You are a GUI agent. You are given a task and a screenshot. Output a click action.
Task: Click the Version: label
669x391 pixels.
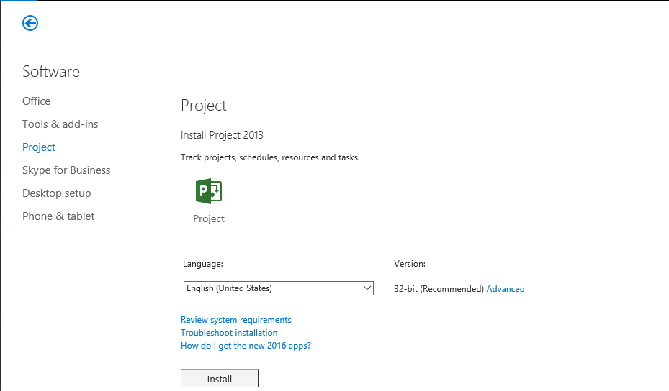tap(410, 264)
